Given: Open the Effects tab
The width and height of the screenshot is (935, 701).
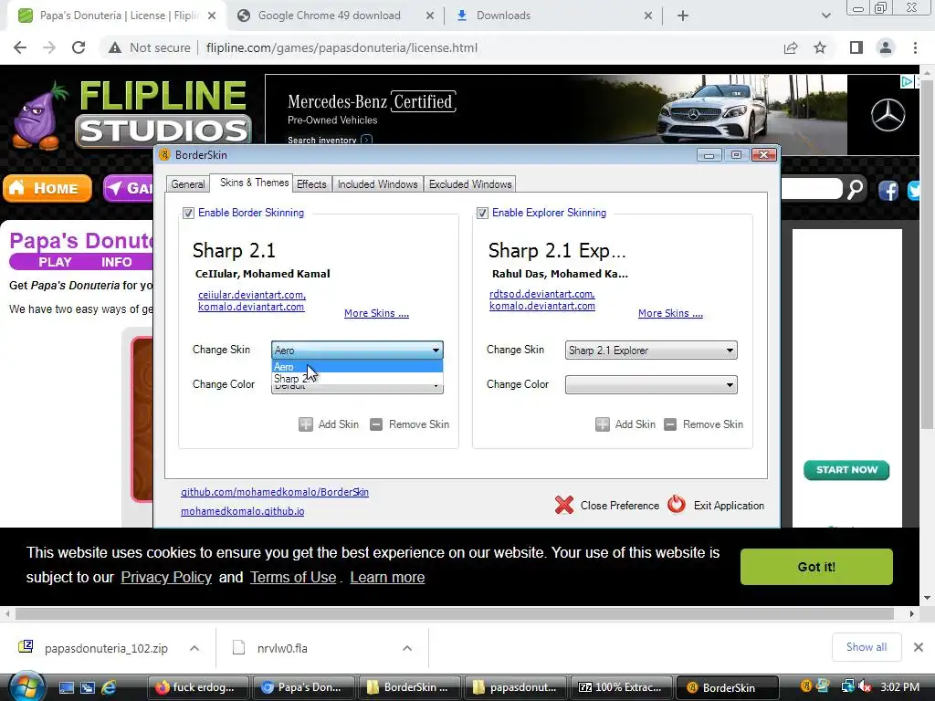Looking at the screenshot, I should pos(312,184).
